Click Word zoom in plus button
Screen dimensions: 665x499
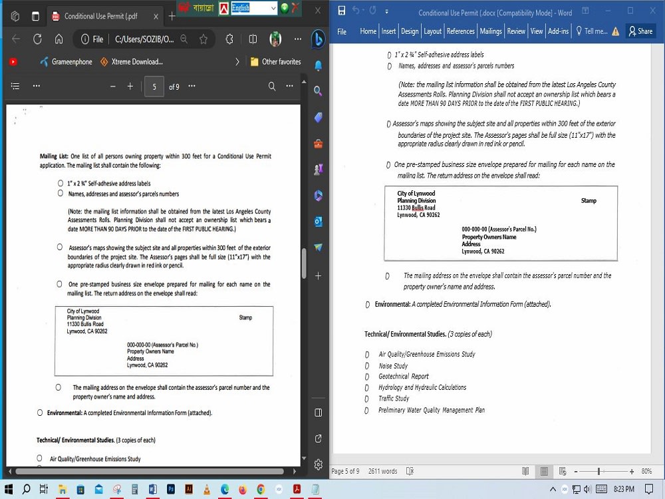632,472
